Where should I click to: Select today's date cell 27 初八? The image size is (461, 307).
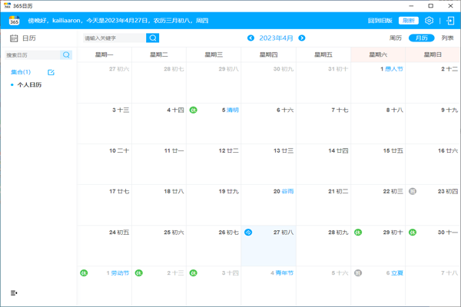coord(269,246)
